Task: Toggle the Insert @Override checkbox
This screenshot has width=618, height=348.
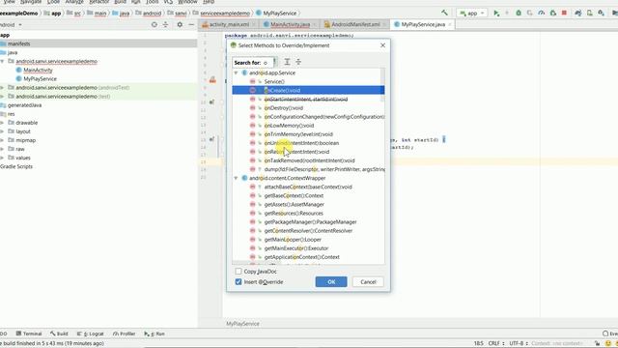Action: point(239,281)
